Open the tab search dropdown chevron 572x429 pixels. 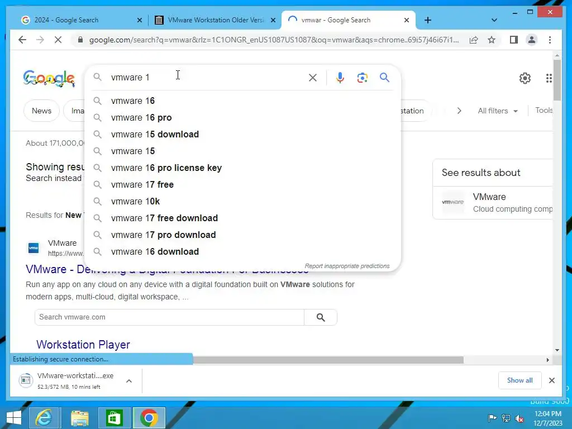click(494, 20)
